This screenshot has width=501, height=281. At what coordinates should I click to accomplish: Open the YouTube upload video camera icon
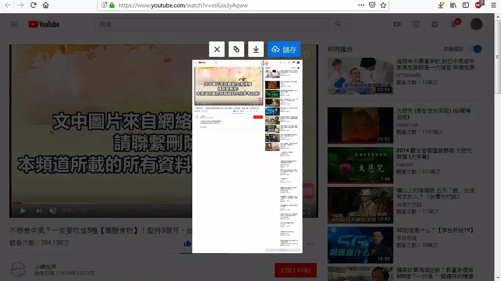[x=397, y=24]
